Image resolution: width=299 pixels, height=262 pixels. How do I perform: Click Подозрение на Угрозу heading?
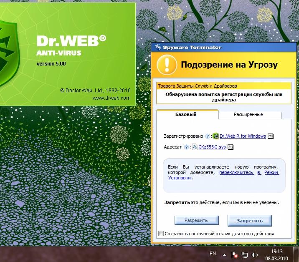[x=229, y=65]
